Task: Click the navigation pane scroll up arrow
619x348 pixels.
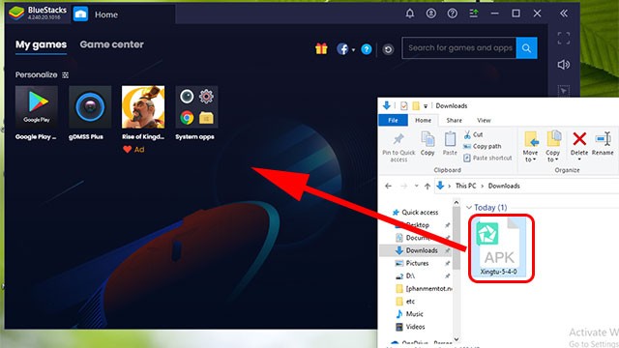Action: click(x=457, y=203)
